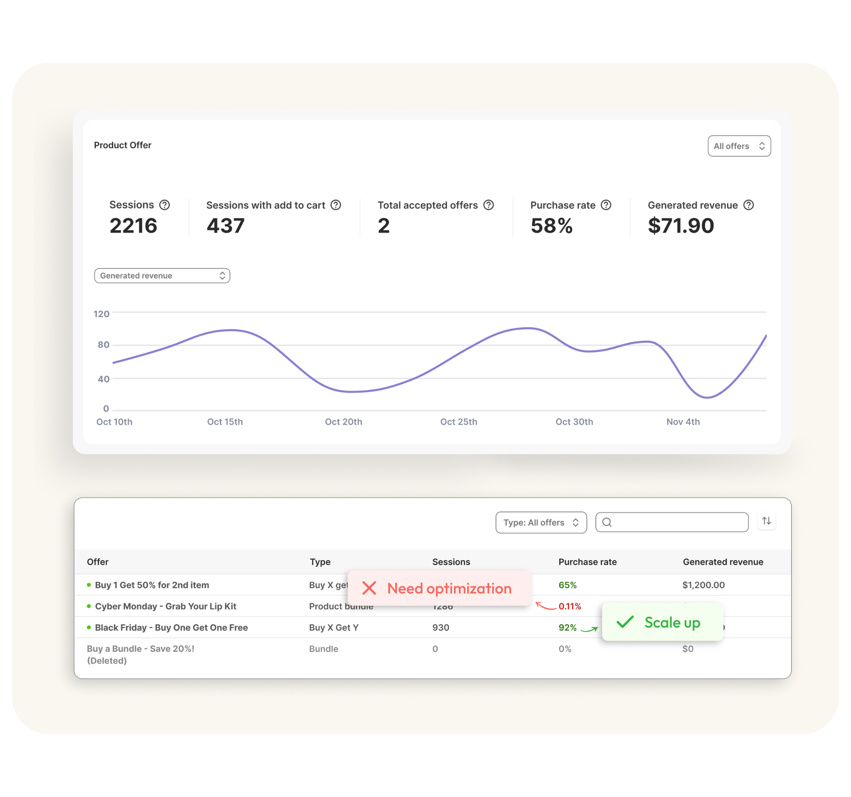Click the help icon next to Sessions
This screenshot has width=851, height=797.
tap(165, 205)
